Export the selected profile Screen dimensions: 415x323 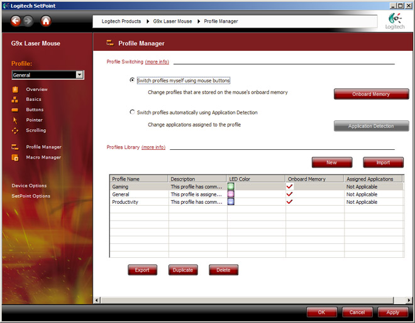click(x=142, y=270)
